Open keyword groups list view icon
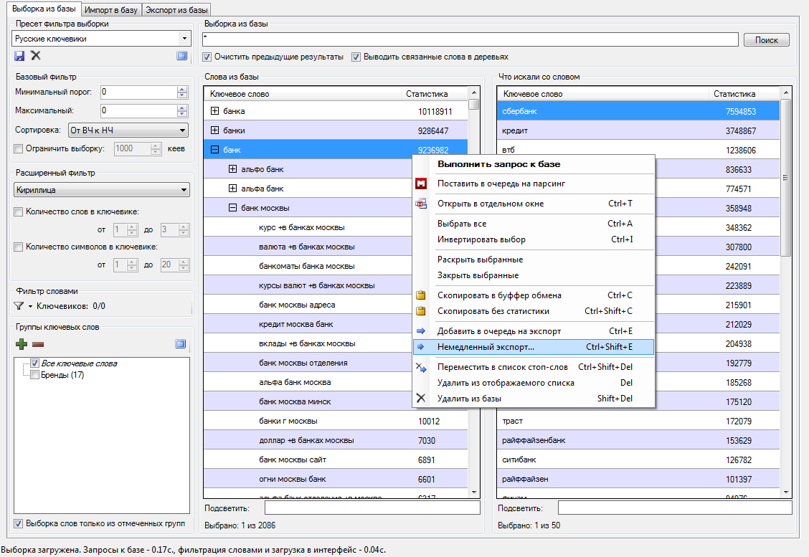The height and width of the screenshot is (557, 809). (x=180, y=344)
